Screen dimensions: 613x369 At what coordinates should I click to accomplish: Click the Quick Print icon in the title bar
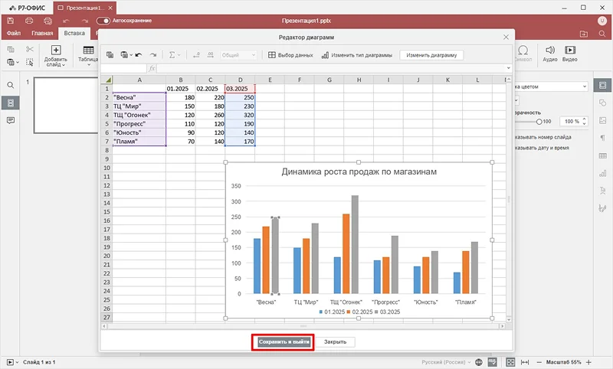tap(48, 21)
